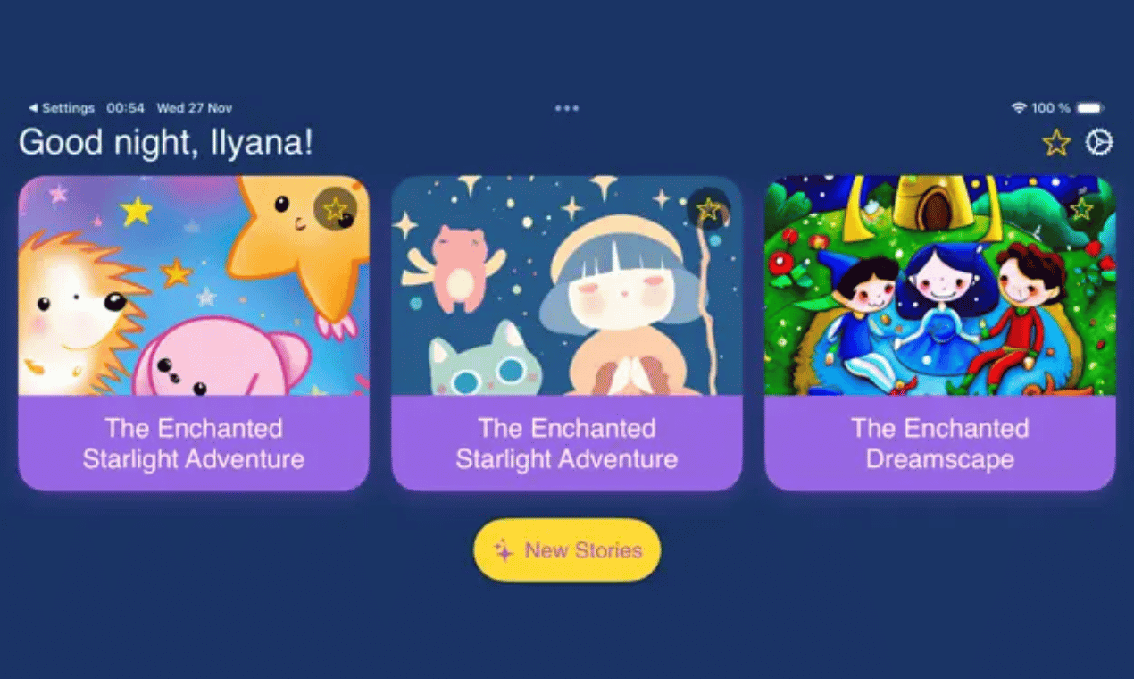Image resolution: width=1134 pixels, height=679 pixels.
Task: Open the smiling stars and pink blob illustration
Action: [194, 286]
